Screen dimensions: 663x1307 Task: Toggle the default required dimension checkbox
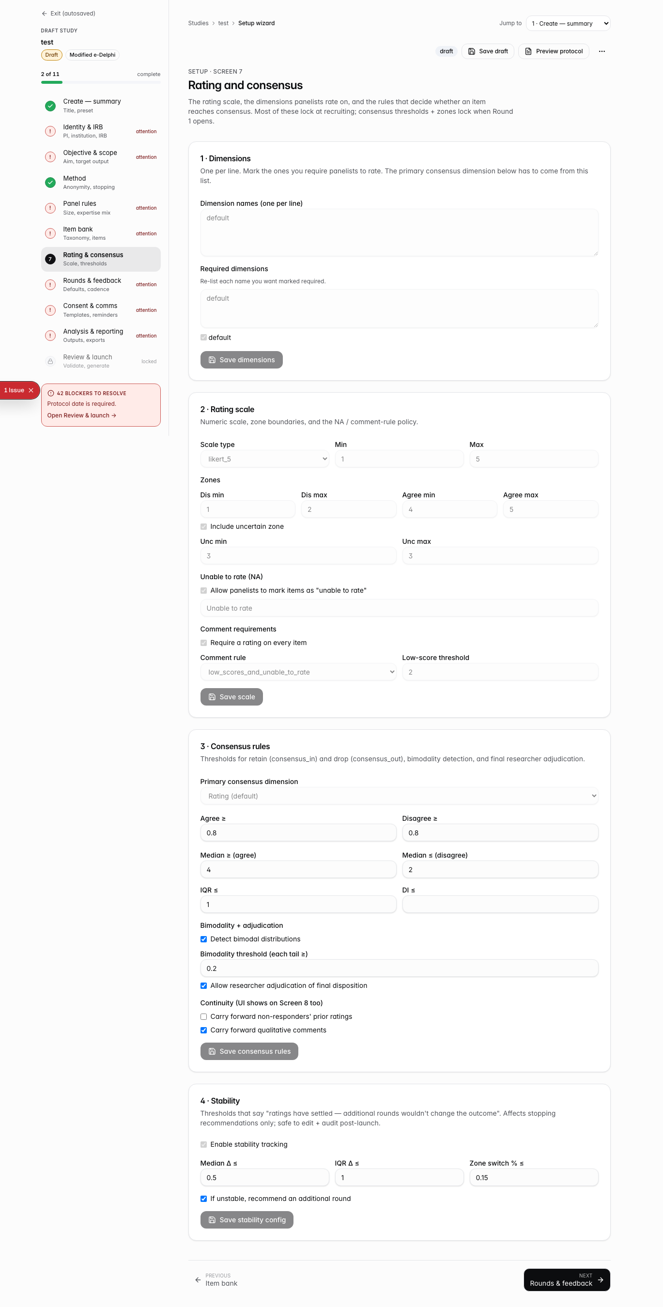[203, 338]
